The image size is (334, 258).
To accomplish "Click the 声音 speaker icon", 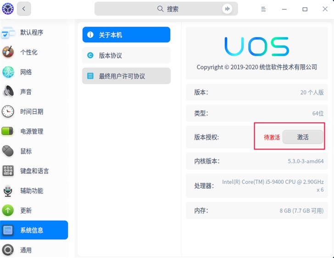I will (9, 91).
